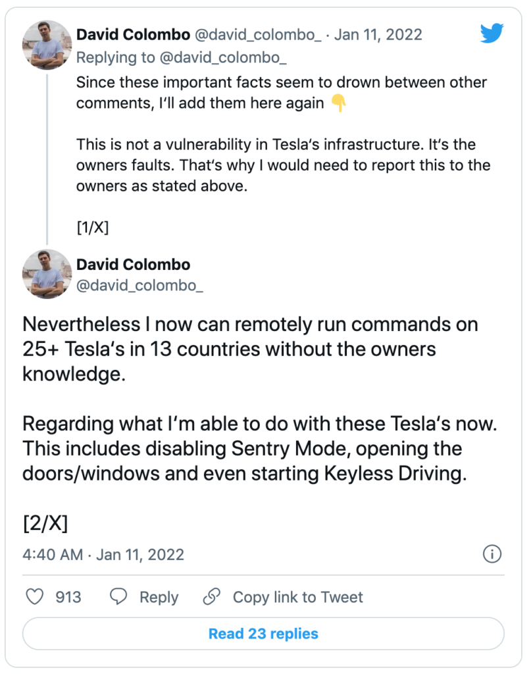Click the Twitter bird logo
Screen dimensions: 529x674
coord(491,33)
